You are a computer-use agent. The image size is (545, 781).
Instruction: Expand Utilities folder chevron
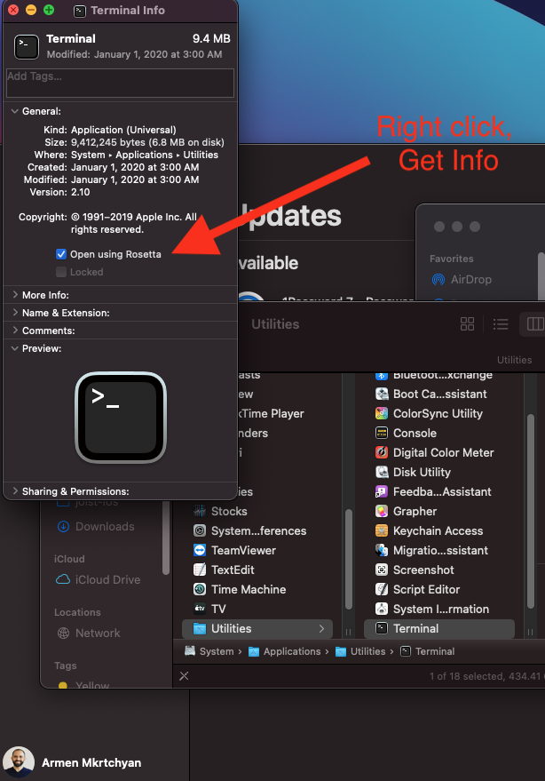(321, 628)
